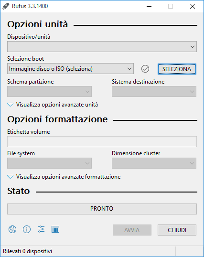
Task: Open application settings sliders icon
Action: click(x=41, y=229)
